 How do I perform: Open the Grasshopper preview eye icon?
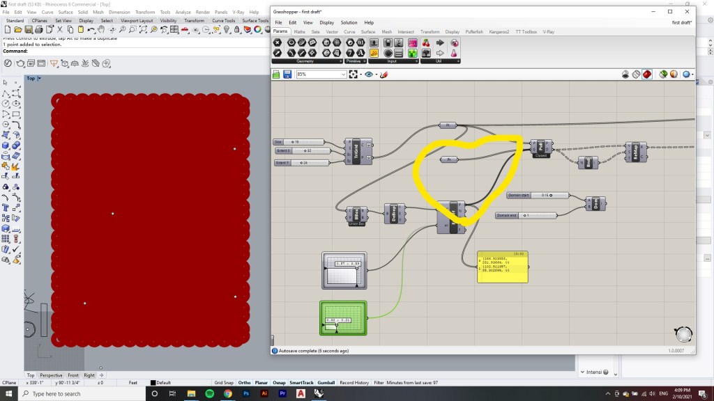(369, 74)
